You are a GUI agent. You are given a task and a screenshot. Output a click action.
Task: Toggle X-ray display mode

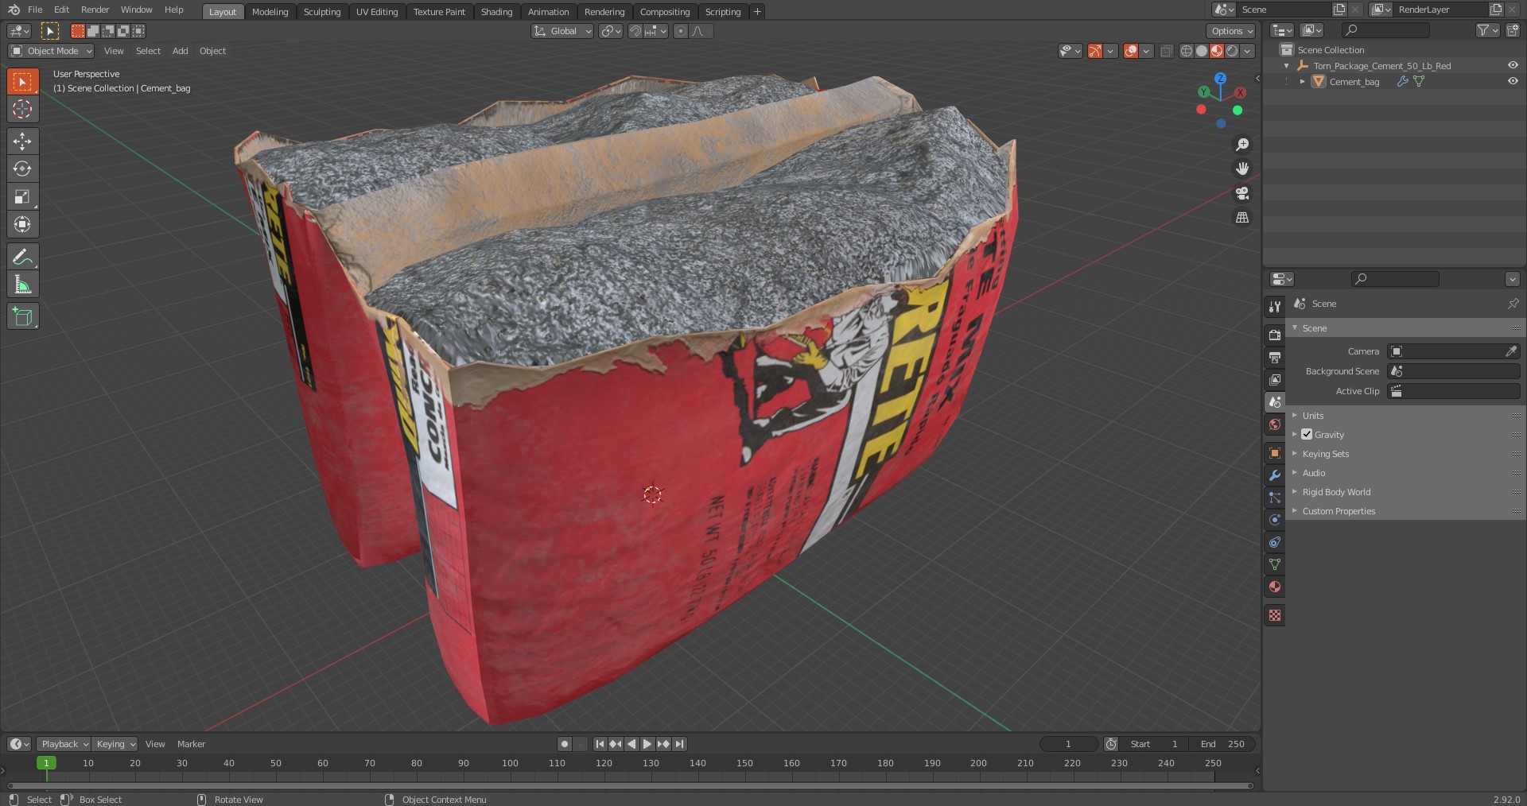pos(1166,51)
